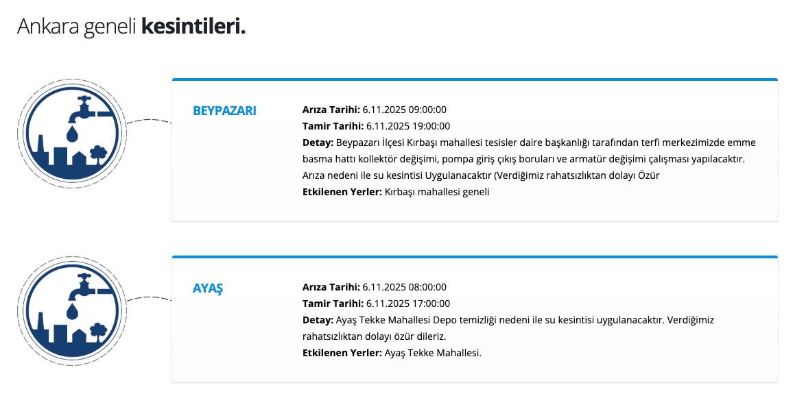
Task: Click the water droplet in Ayaş's icon
Action: coord(72,312)
